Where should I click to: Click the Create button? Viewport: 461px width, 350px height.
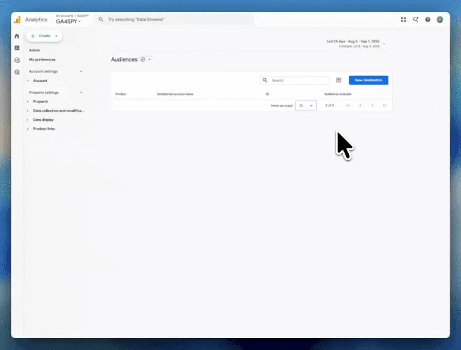[x=44, y=36]
